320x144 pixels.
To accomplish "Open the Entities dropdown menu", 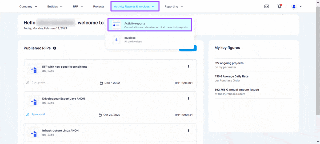I will click(x=55, y=6).
